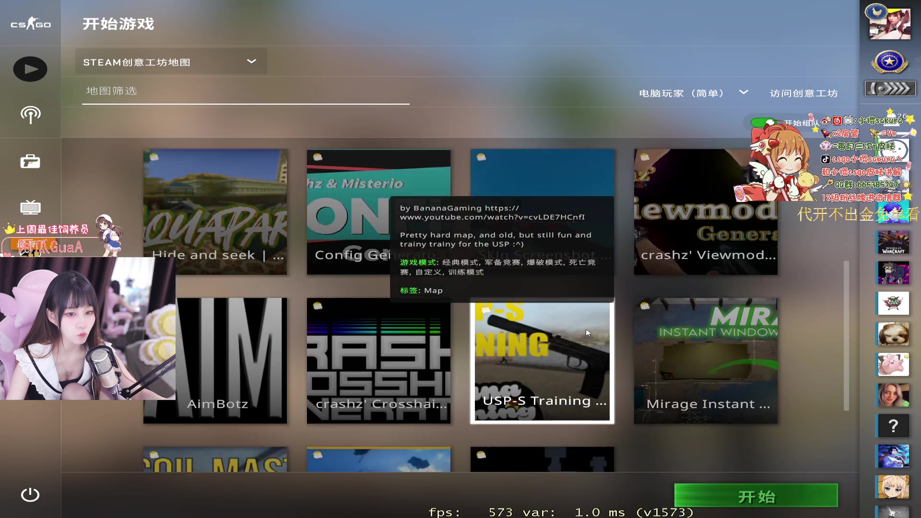The image size is (921, 518).
Task: Open the news broadcast antenna icon
Action: (30, 115)
